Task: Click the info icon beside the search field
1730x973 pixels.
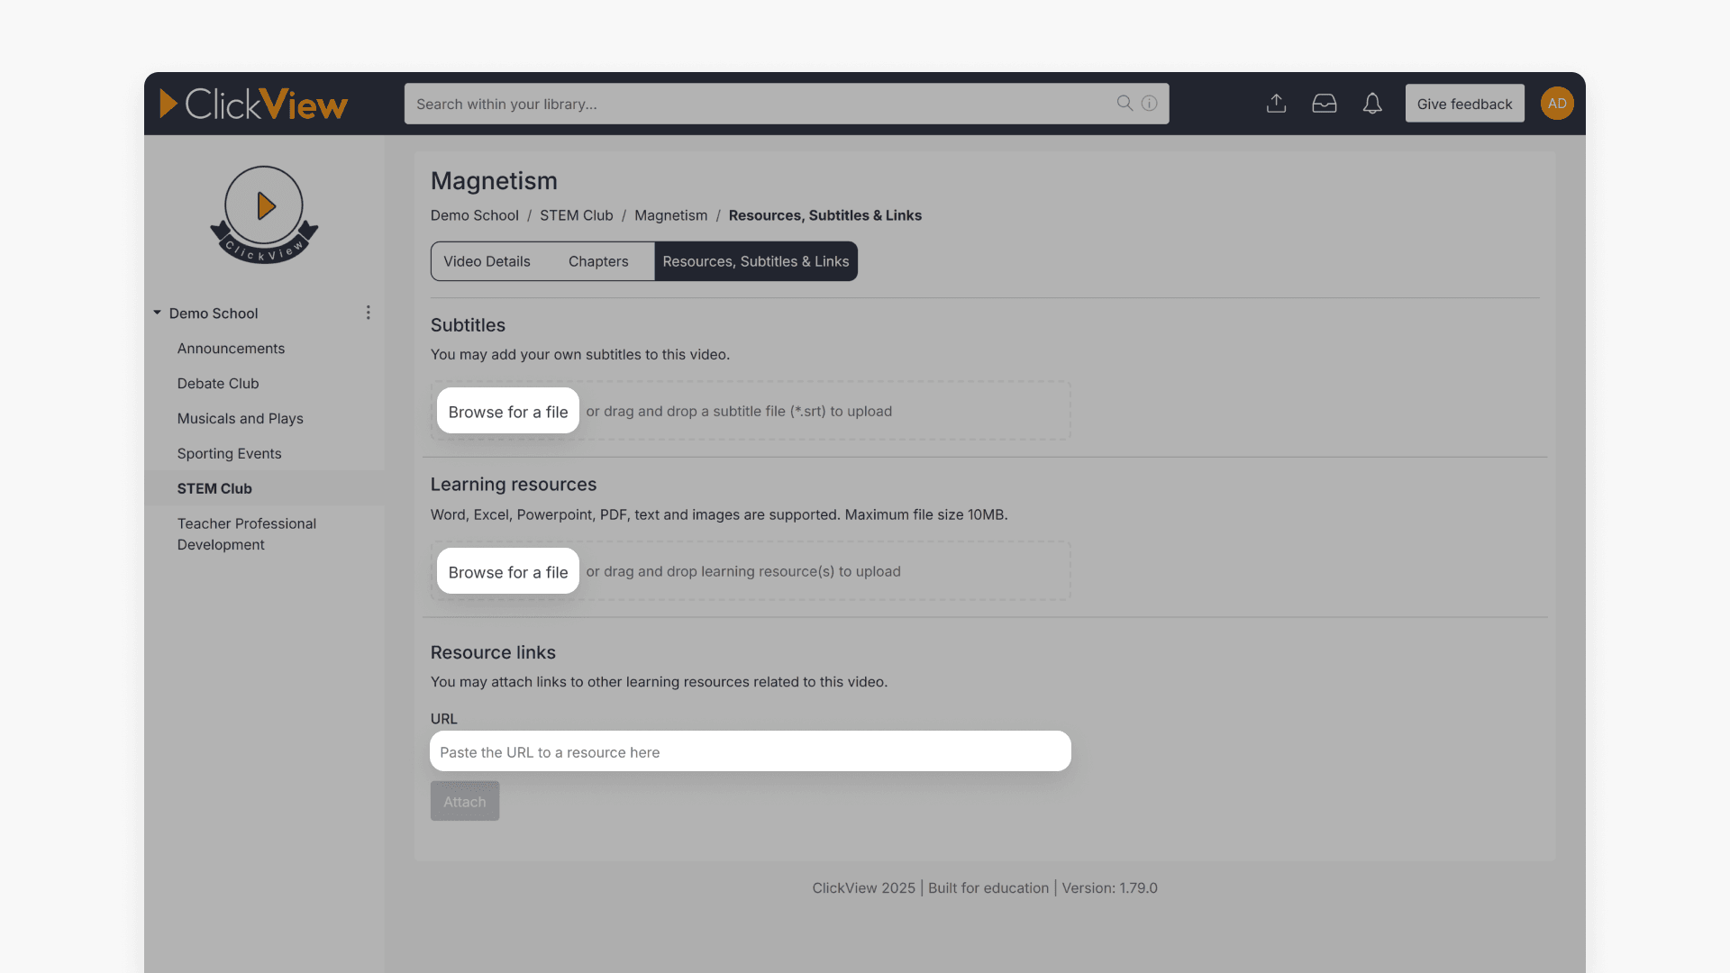Action: click(x=1148, y=103)
